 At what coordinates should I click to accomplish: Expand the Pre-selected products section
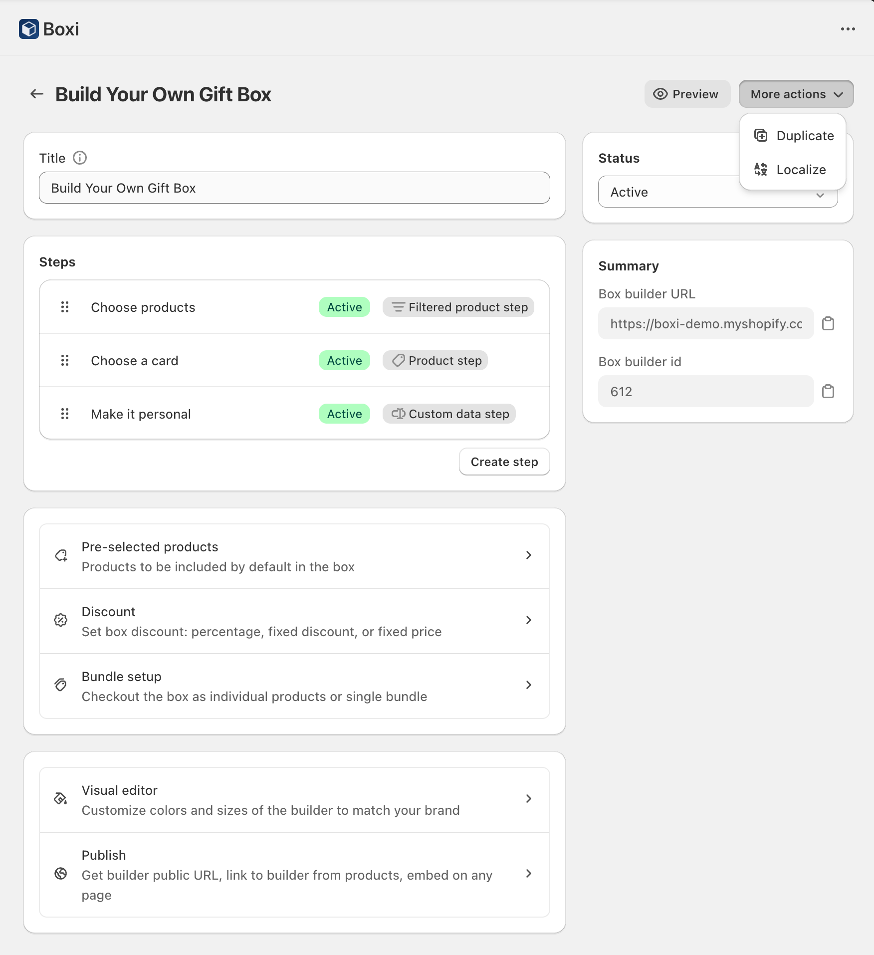point(294,556)
